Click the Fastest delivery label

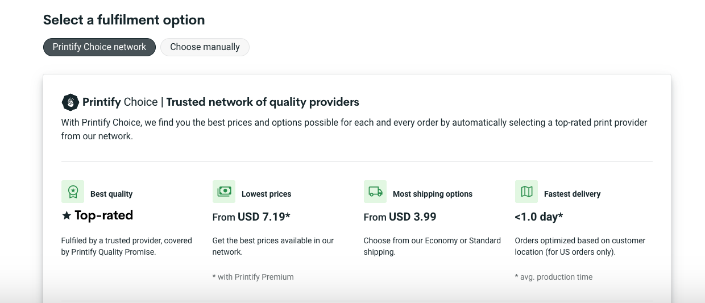click(572, 194)
